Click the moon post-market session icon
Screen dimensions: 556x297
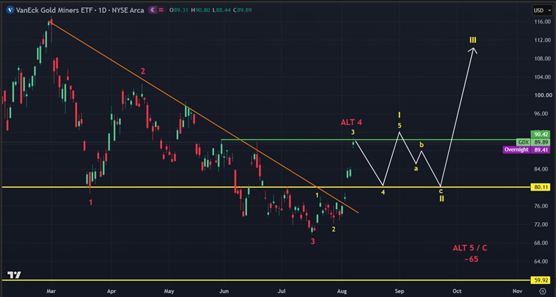coord(153,10)
